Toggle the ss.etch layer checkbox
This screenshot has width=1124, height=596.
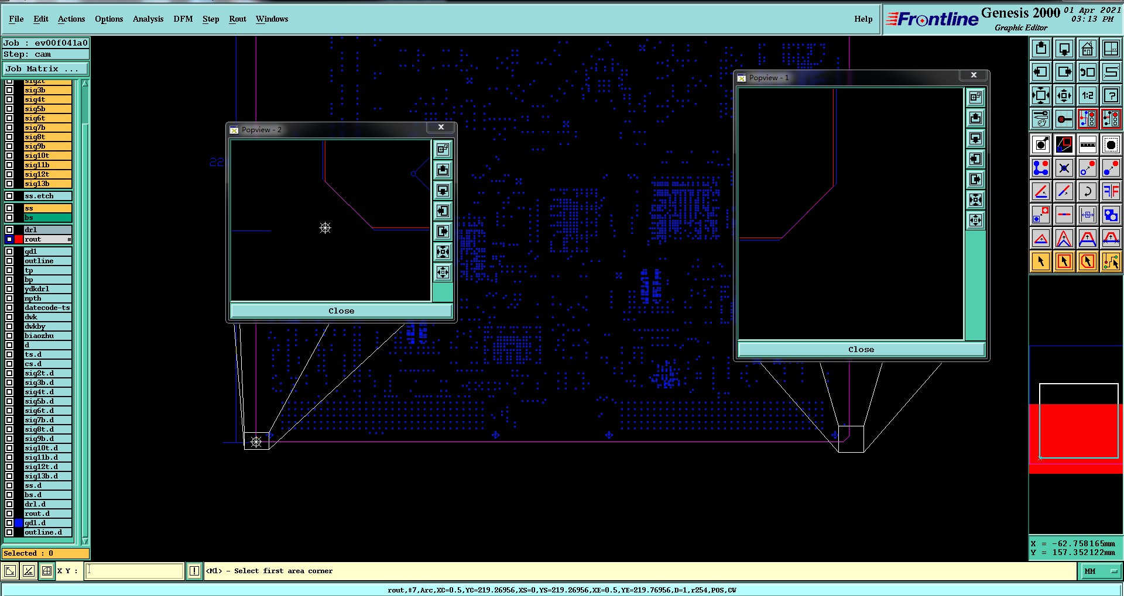(x=9, y=196)
